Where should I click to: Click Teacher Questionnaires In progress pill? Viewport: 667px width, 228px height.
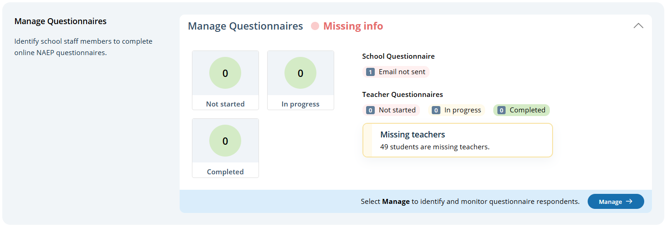457,110
